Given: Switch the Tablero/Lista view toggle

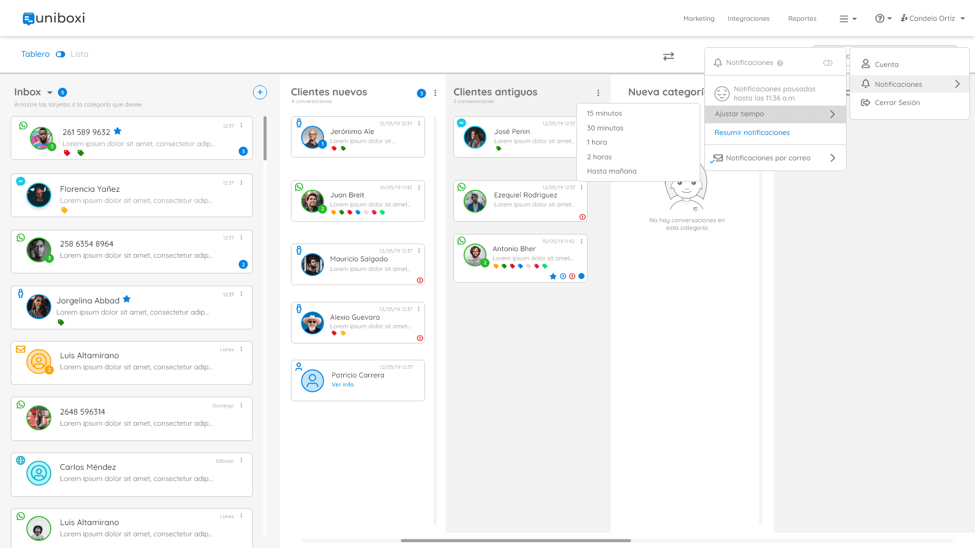Looking at the screenshot, I should click(x=60, y=54).
